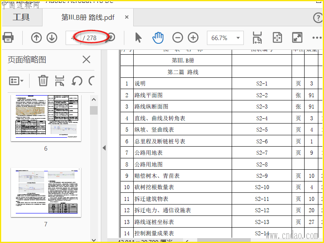
Task: Zoom in with the plus button
Action: pyautogui.click(x=193, y=38)
